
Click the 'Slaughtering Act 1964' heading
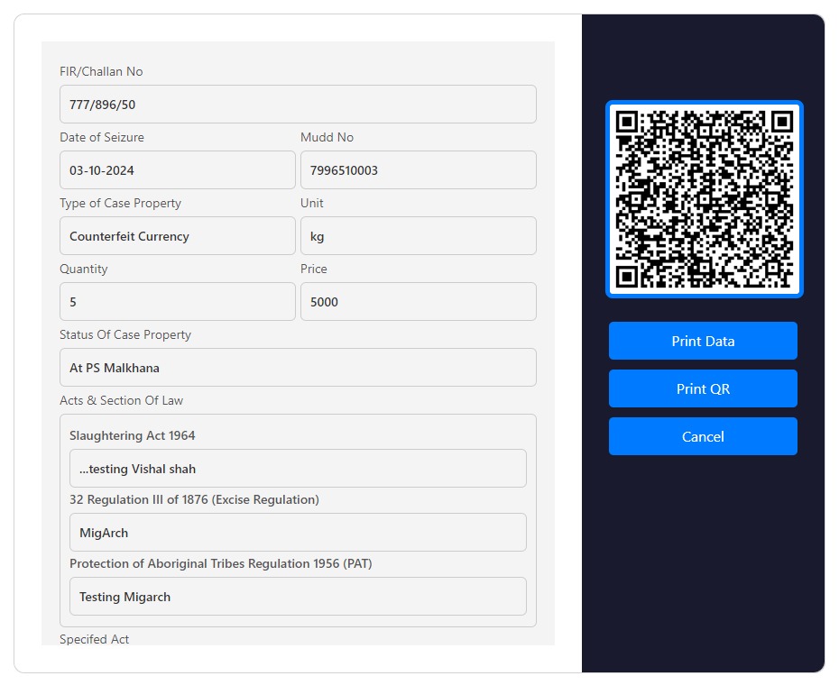point(132,436)
